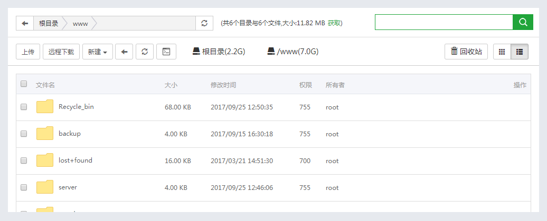Open the terminal icon in the toolbar
Image resolution: width=547 pixels, height=221 pixels.
pyautogui.click(x=166, y=52)
